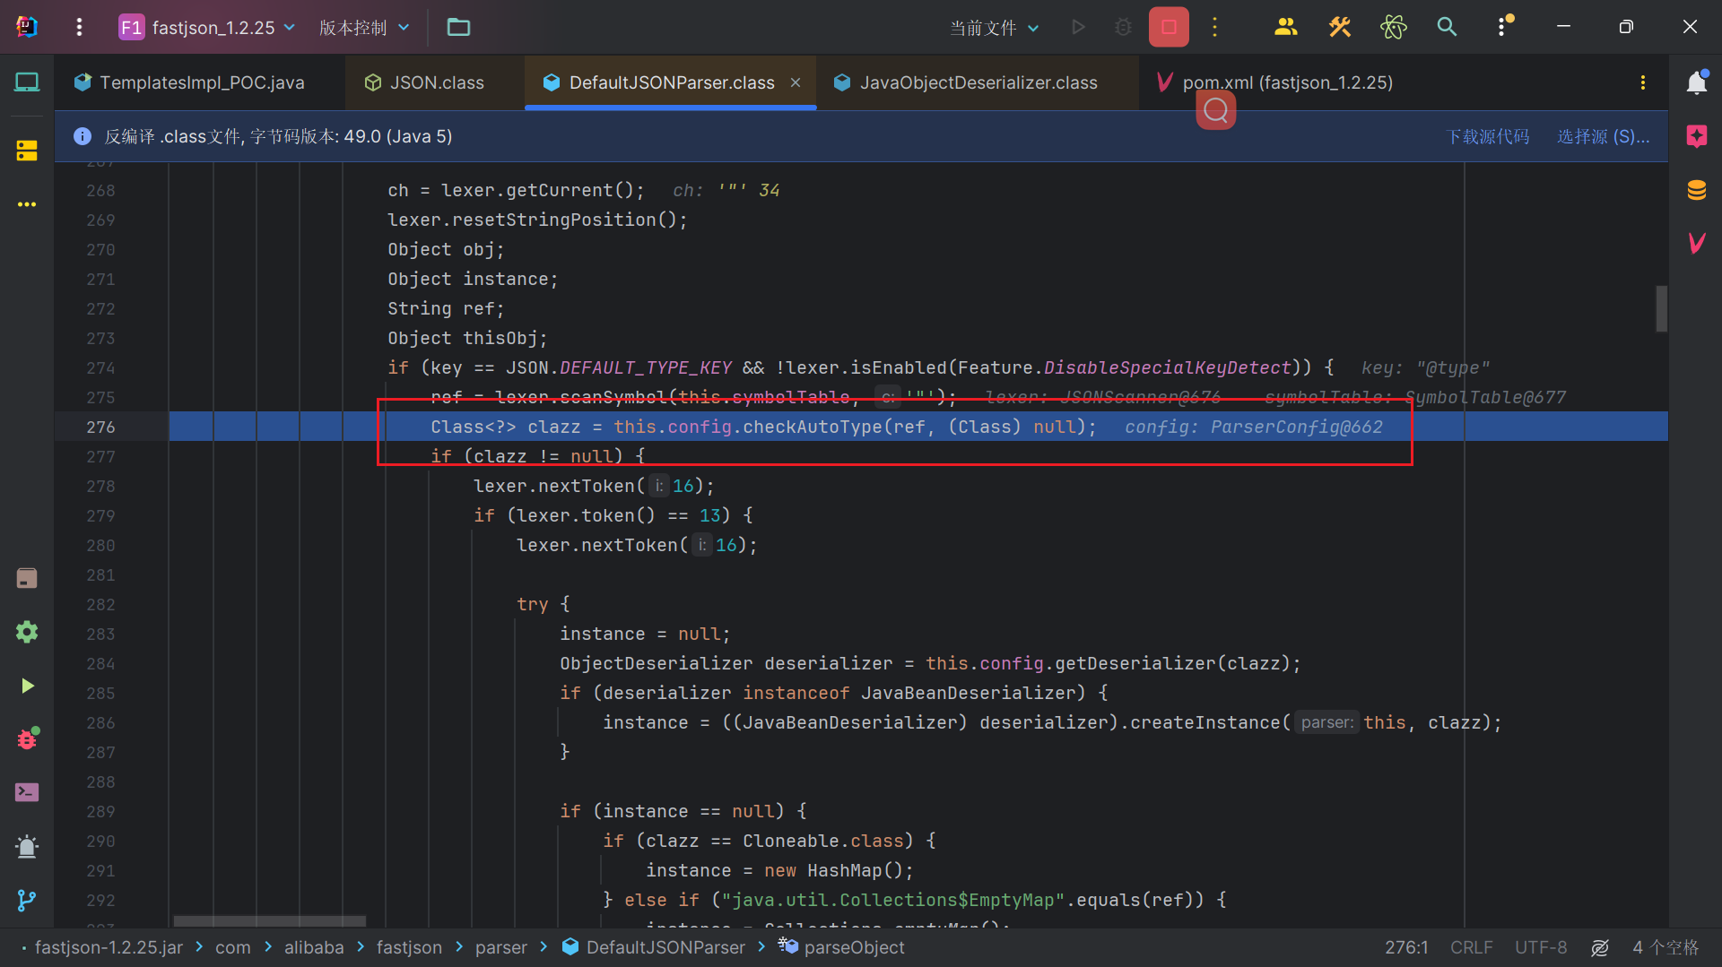
Task: Open the Project tool window
Action: (27, 82)
